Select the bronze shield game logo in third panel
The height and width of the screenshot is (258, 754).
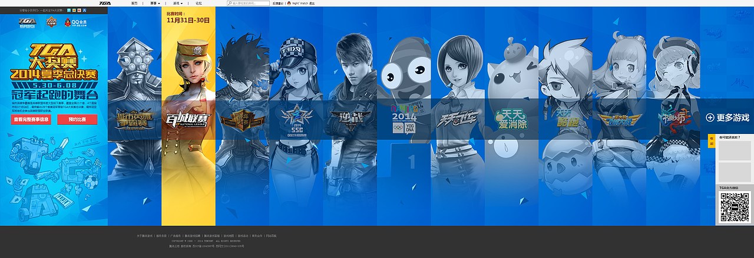click(x=242, y=119)
